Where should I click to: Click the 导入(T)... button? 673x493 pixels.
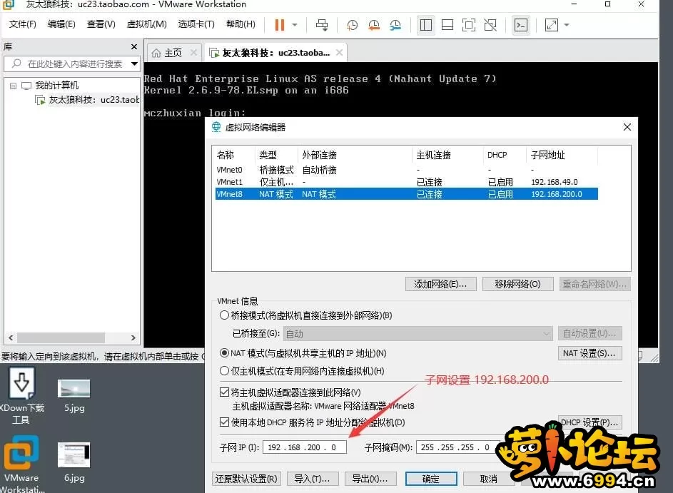(313, 479)
